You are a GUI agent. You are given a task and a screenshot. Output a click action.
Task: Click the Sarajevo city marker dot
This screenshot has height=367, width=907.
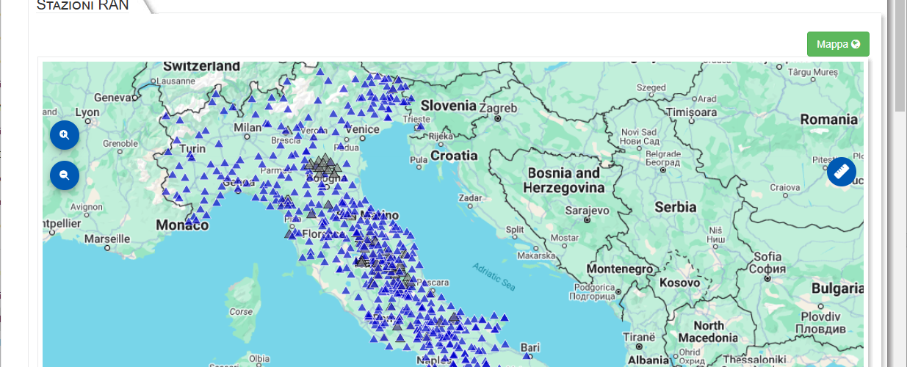tap(587, 219)
